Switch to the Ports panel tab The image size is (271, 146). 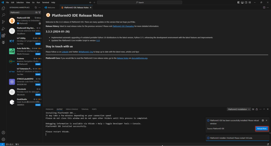coord(94,109)
